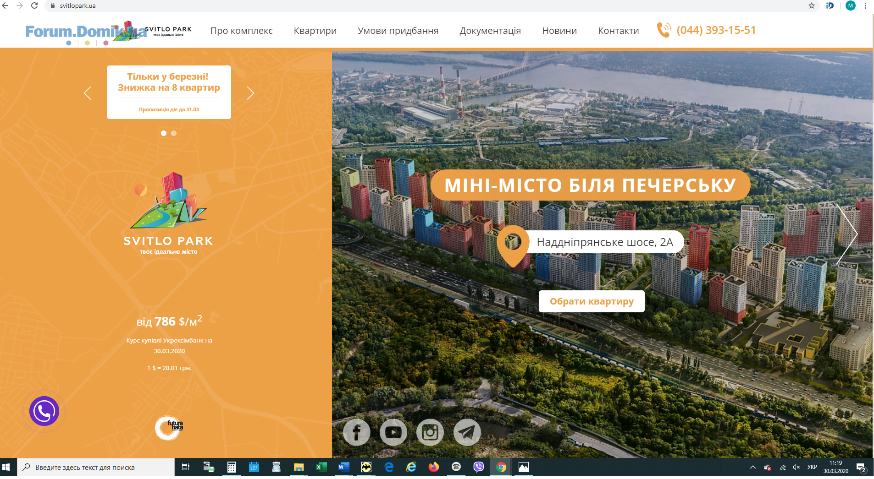Click the Обрати квартиру button

tap(592, 301)
